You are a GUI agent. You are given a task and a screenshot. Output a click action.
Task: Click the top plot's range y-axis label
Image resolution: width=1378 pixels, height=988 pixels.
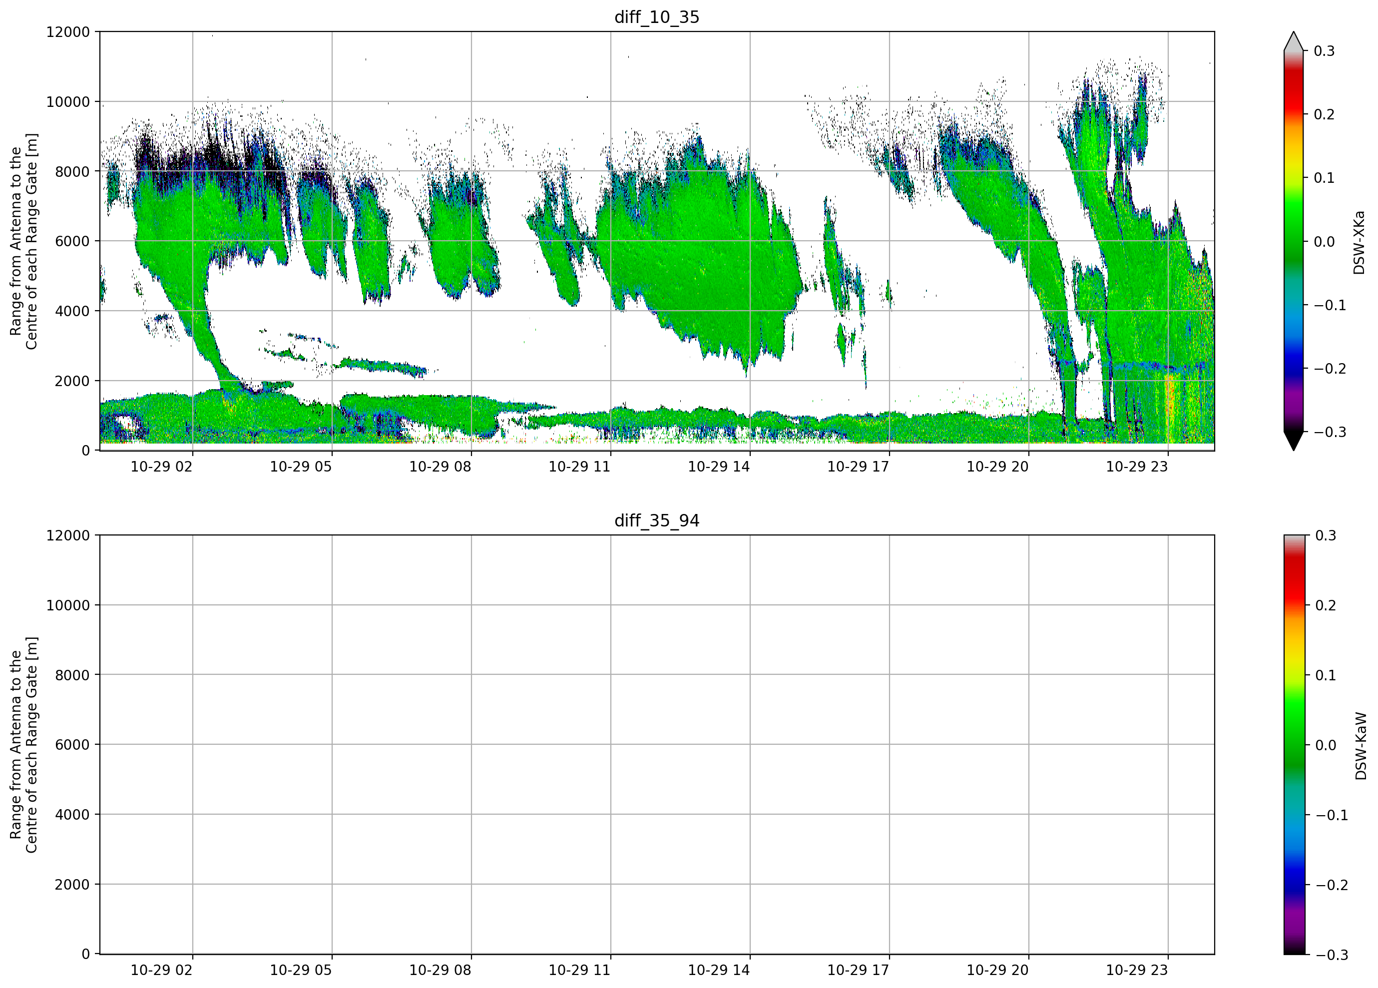pyautogui.click(x=23, y=241)
